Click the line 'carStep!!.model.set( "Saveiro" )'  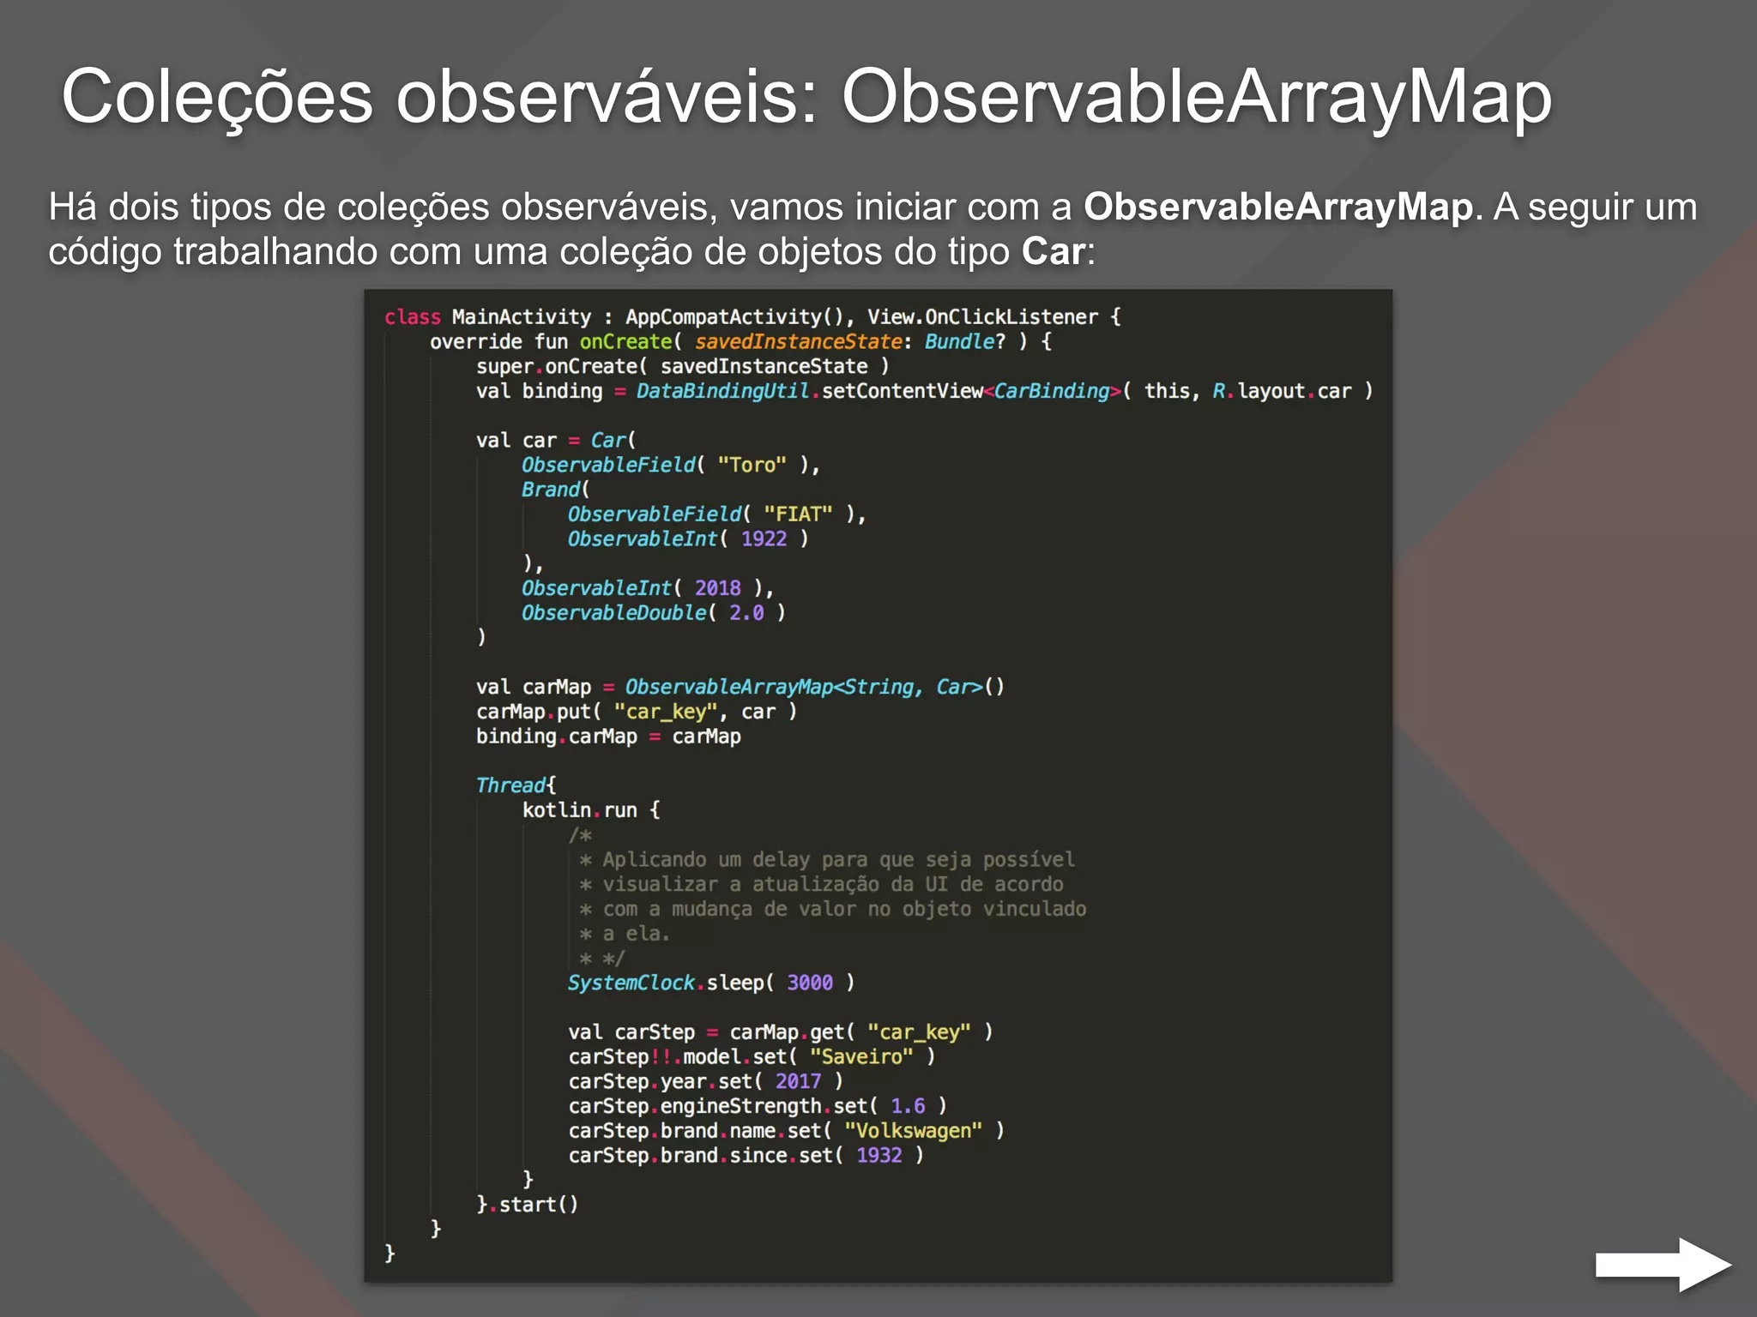[752, 1057]
